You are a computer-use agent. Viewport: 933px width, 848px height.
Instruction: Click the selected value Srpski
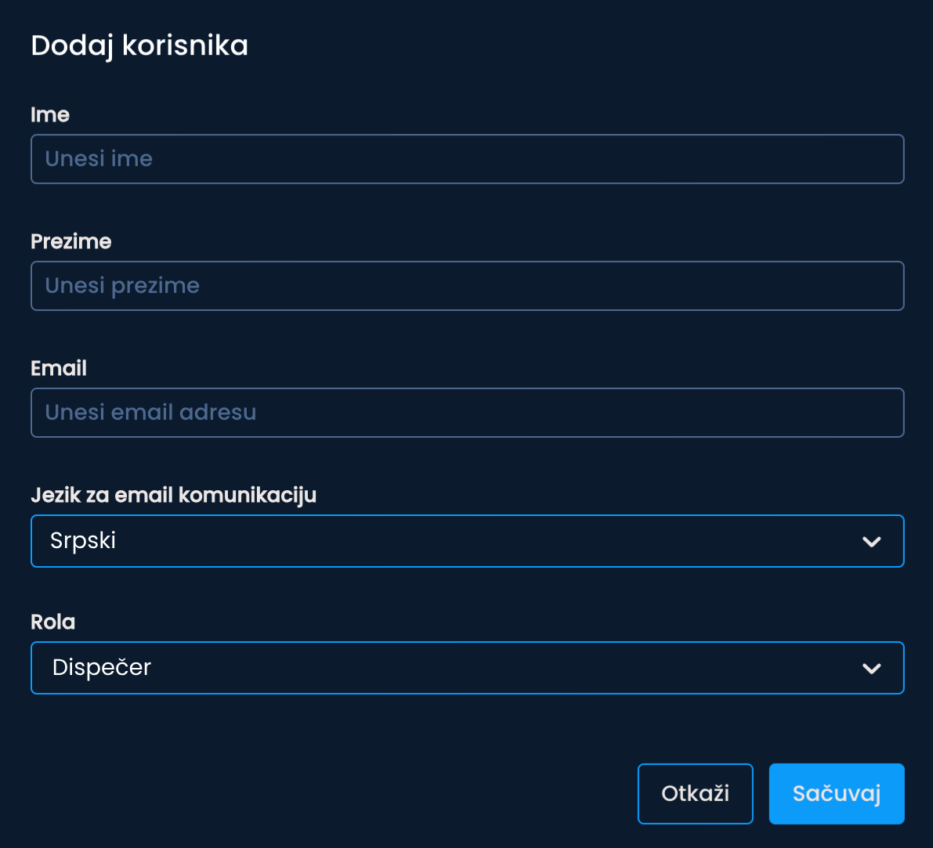pyautogui.click(x=83, y=540)
